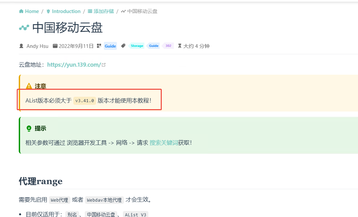Click external link icon after yun.139.com
The width and height of the screenshot is (358, 217).
[104, 65]
